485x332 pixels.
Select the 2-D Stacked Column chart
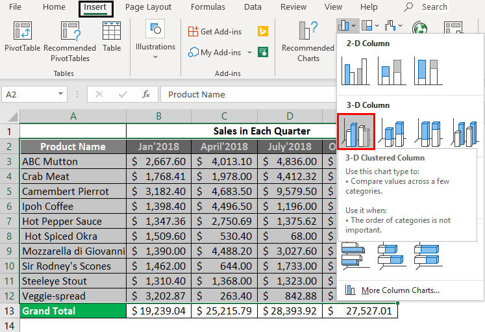click(392, 71)
